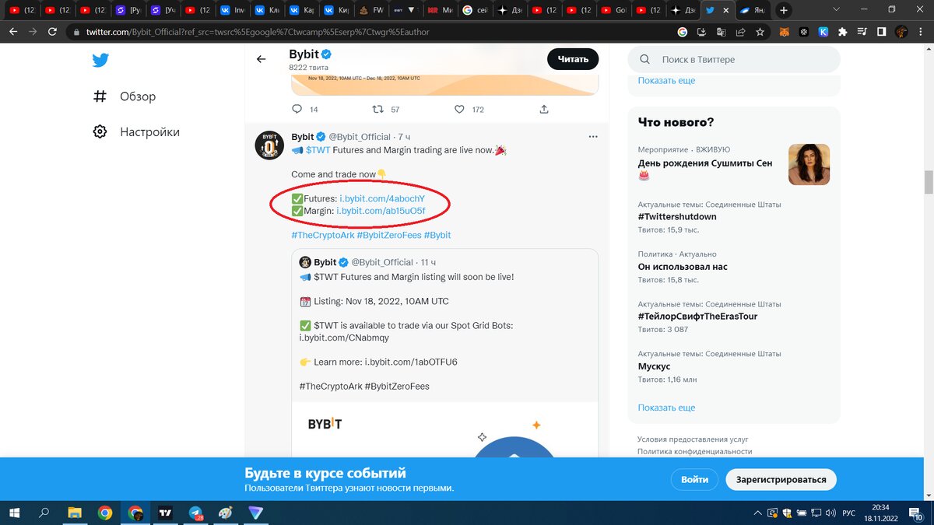The width and height of the screenshot is (934, 525).
Task: Click the Войти button
Action: [x=694, y=479]
